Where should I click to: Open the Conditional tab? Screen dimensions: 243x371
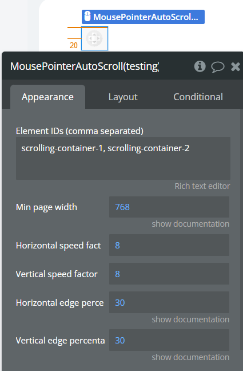click(x=198, y=97)
